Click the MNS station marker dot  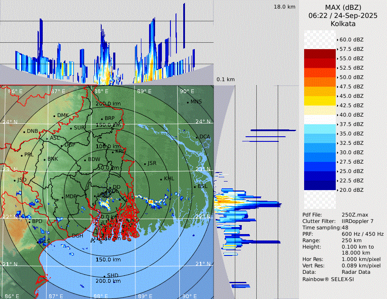coord(188,102)
